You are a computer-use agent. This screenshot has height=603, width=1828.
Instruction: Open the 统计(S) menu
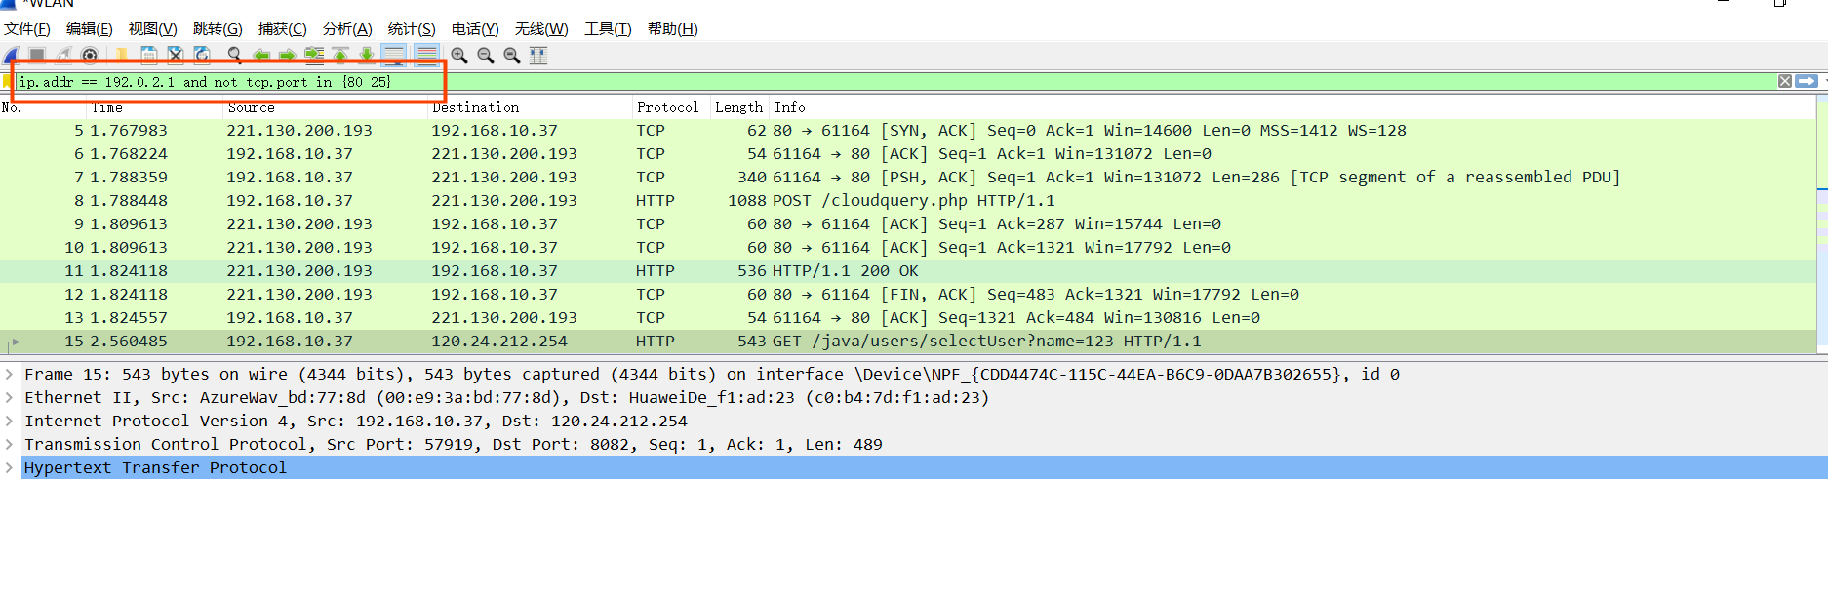pos(412,29)
